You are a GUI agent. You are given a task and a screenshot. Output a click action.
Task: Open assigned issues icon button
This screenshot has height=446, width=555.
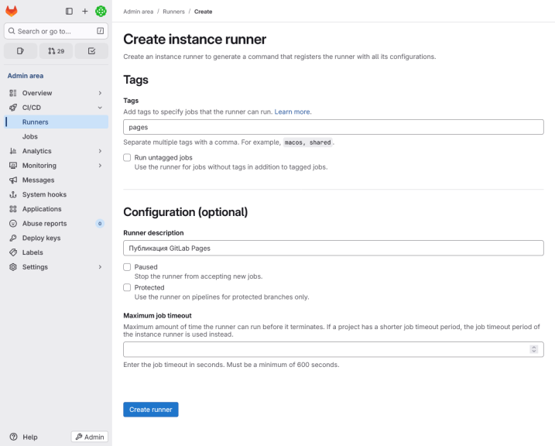point(20,51)
